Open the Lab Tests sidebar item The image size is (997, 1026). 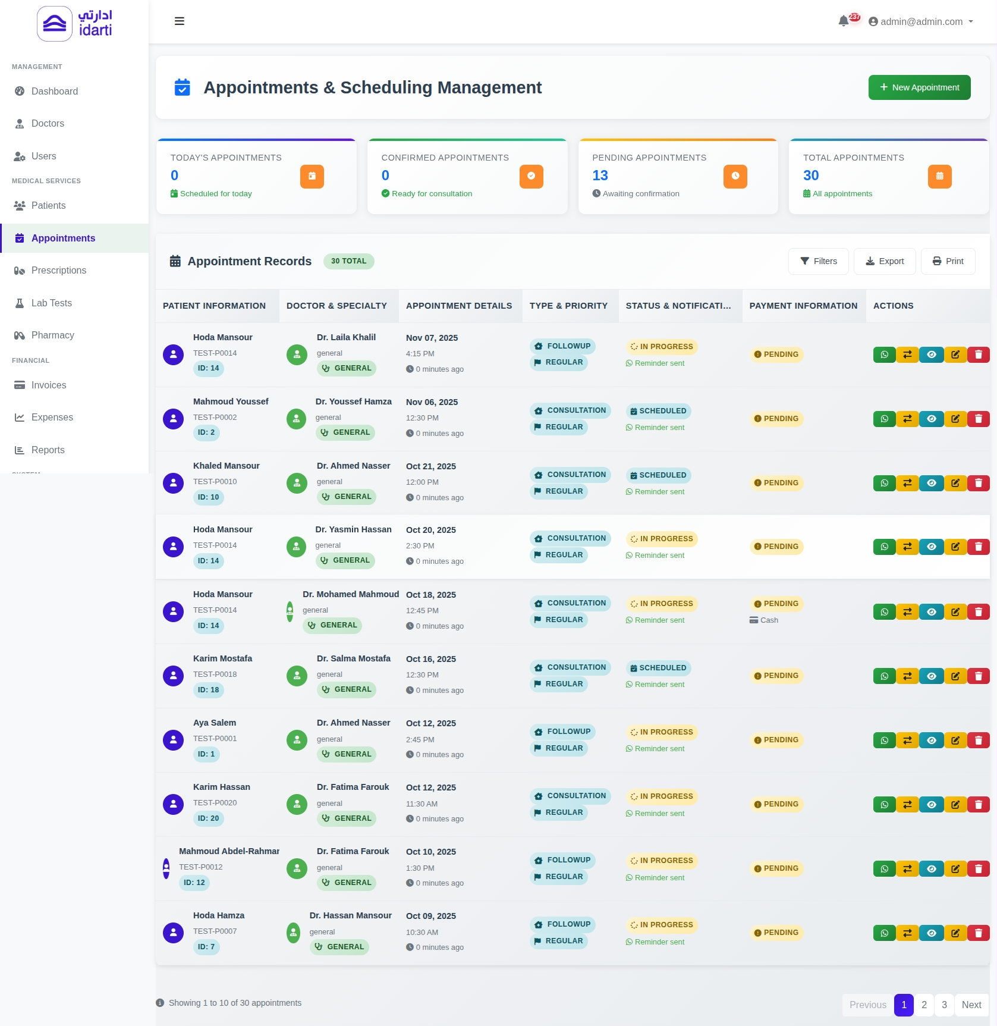[51, 303]
